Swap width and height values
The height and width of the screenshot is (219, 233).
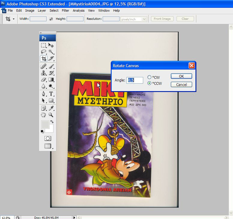pos(51,19)
